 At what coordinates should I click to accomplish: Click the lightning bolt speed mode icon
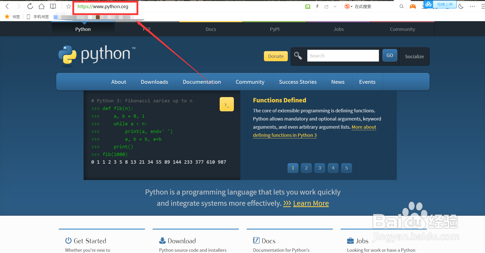317,6
